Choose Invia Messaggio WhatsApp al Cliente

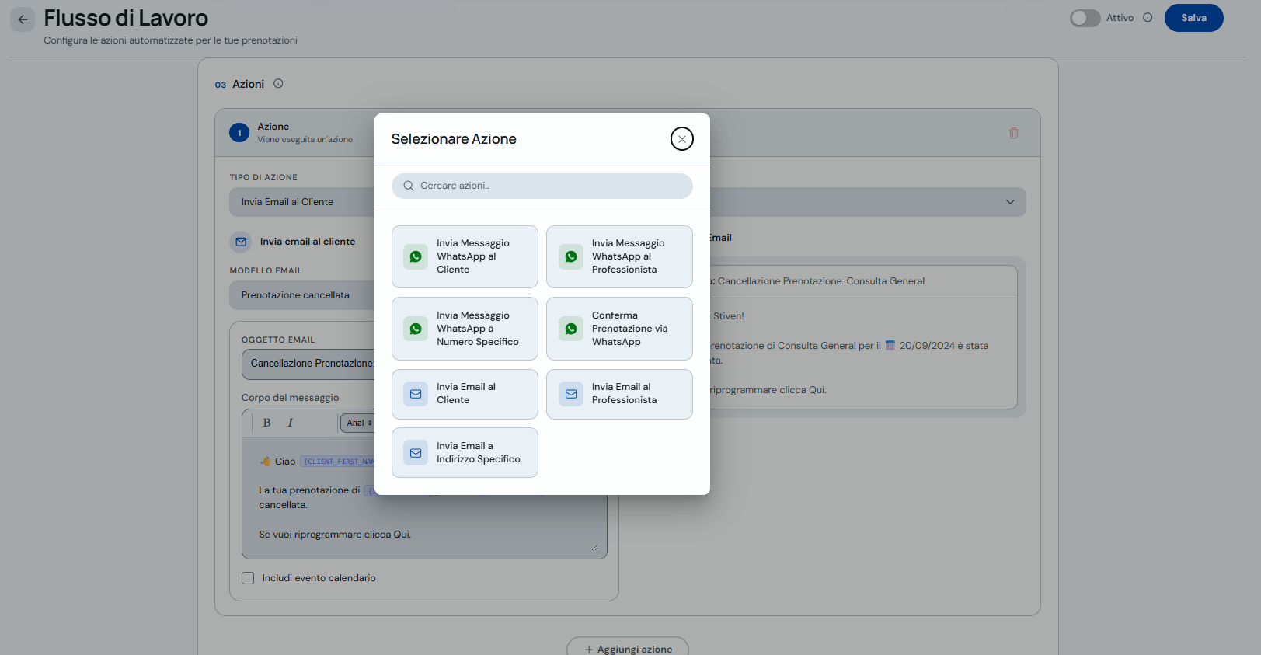point(465,256)
